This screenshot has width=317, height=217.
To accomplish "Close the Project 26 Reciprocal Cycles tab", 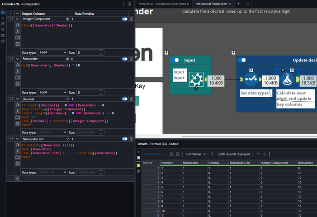I will click(188, 4).
